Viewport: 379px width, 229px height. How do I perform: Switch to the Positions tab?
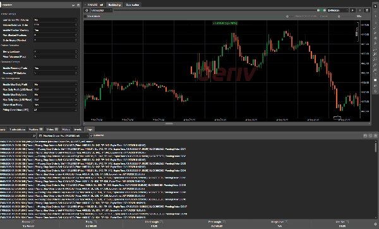click(36, 129)
